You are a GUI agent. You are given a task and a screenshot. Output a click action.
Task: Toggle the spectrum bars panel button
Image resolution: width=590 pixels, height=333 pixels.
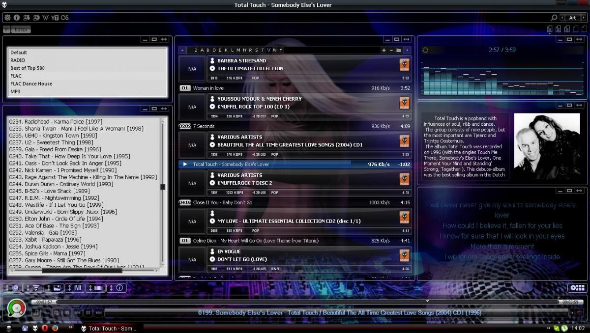(75, 288)
